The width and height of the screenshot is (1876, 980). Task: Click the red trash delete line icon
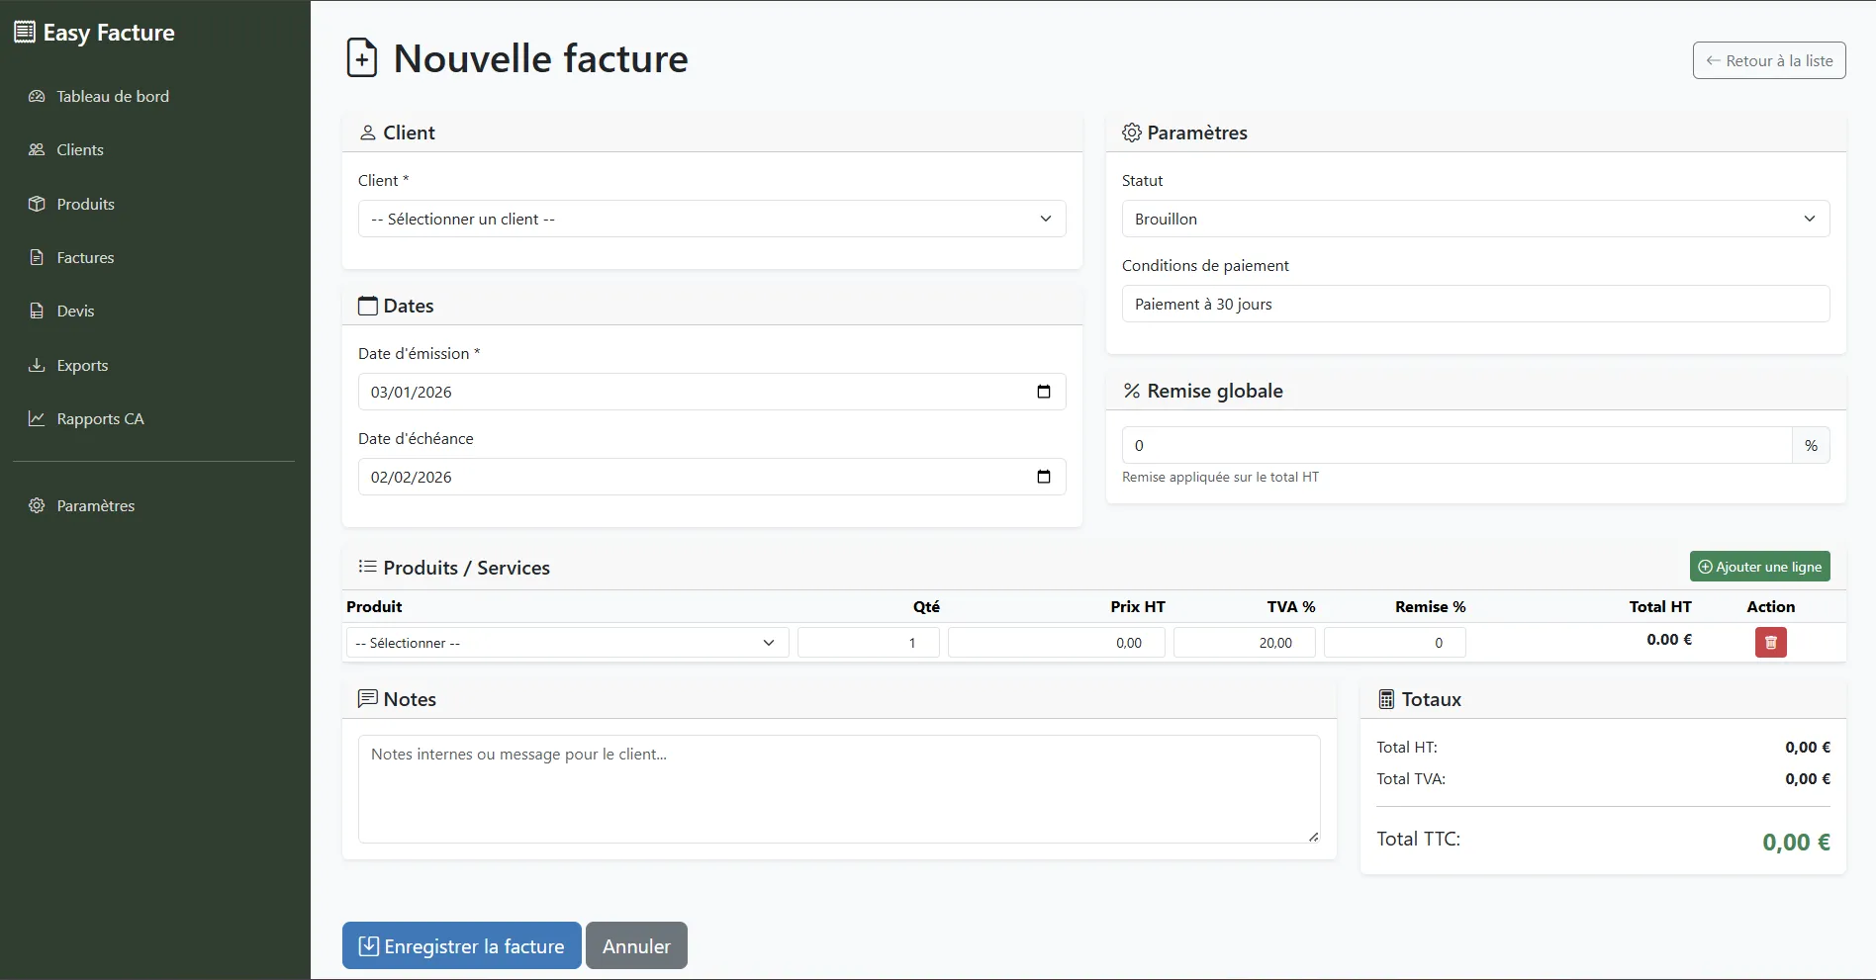[1770, 643]
